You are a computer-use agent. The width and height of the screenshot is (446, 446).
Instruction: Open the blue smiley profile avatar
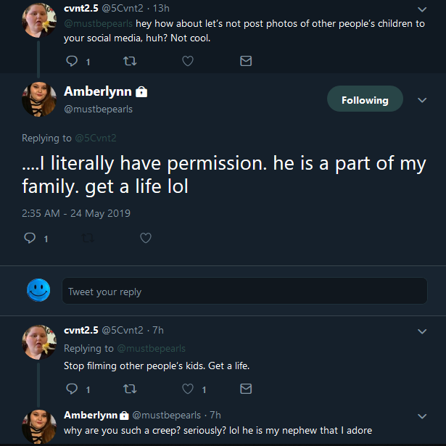pyautogui.click(x=38, y=290)
